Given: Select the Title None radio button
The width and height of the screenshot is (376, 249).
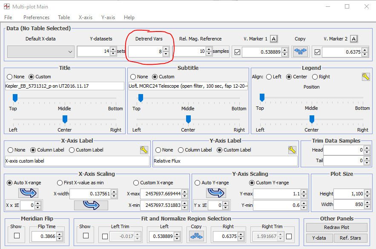Looking at the screenshot, I should coord(9,77).
